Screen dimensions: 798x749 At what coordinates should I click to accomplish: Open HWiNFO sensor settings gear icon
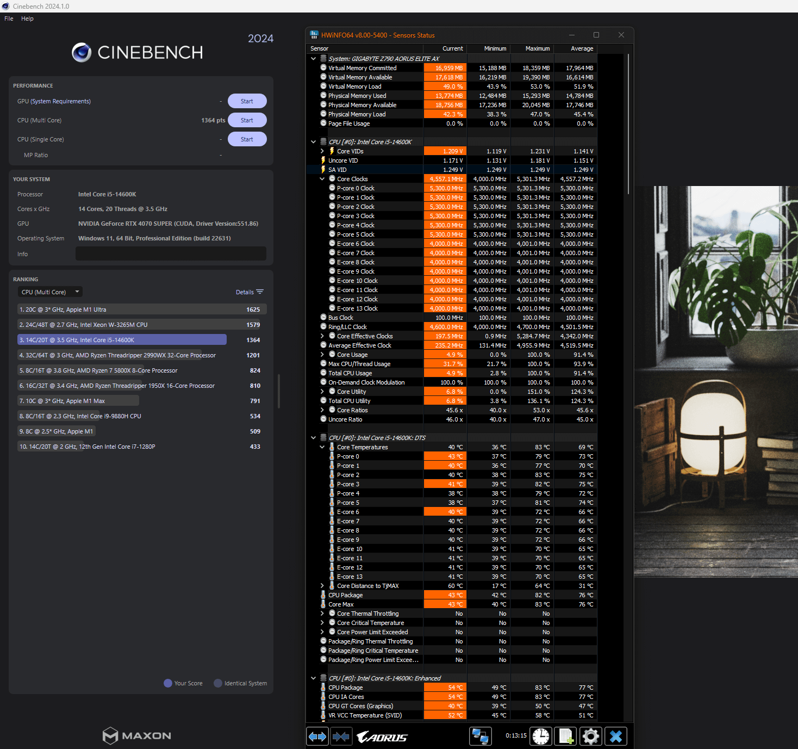(x=591, y=736)
